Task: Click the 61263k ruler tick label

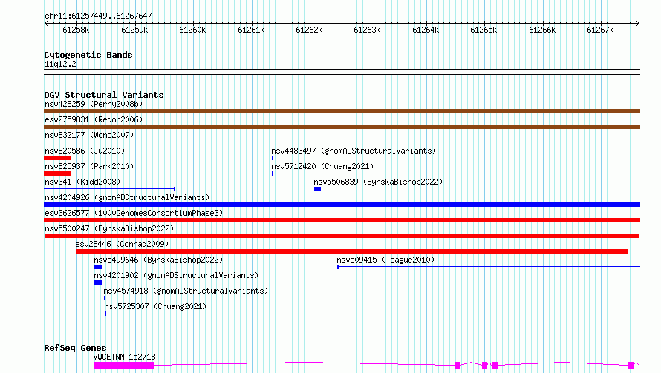Action: coord(367,30)
